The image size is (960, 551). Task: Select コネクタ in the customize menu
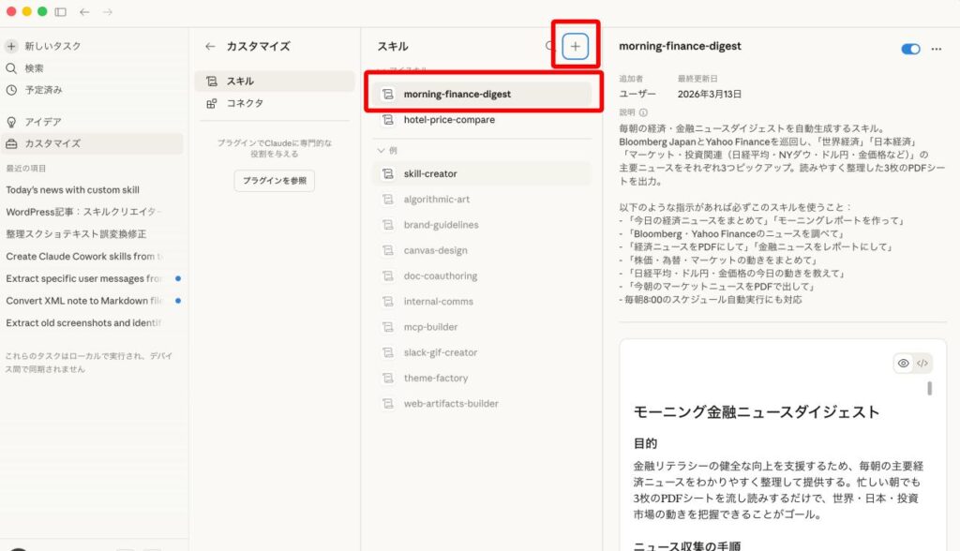point(245,103)
